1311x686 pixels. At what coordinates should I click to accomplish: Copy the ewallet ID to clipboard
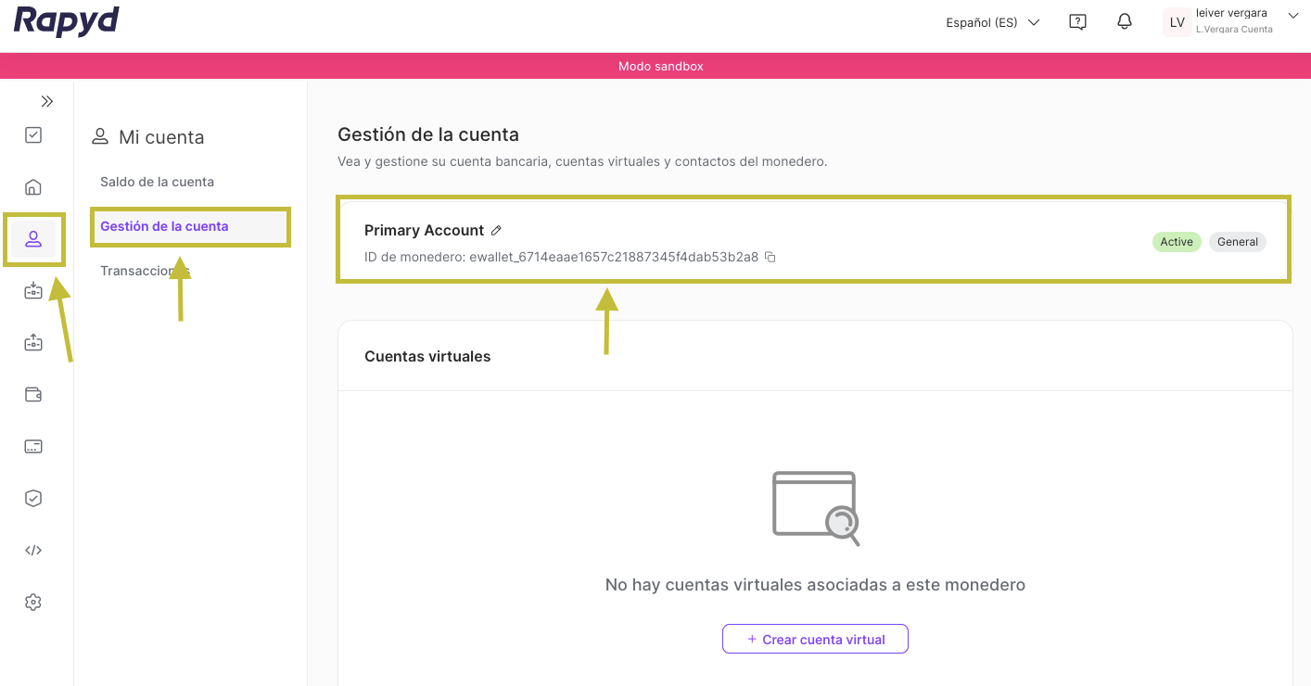pyautogui.click(x=770, y=257)
